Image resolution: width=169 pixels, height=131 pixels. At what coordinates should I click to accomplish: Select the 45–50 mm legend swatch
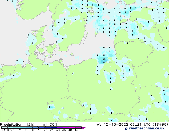point(78,128)
